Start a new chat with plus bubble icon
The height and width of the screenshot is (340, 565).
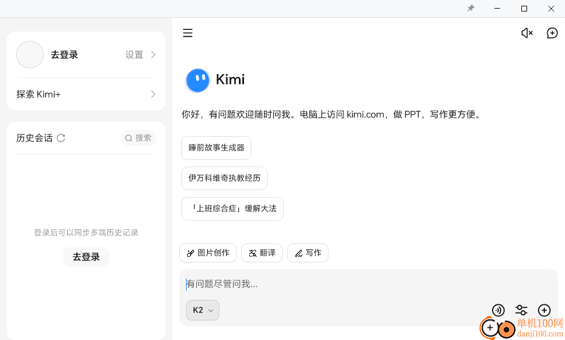(552, 33)
